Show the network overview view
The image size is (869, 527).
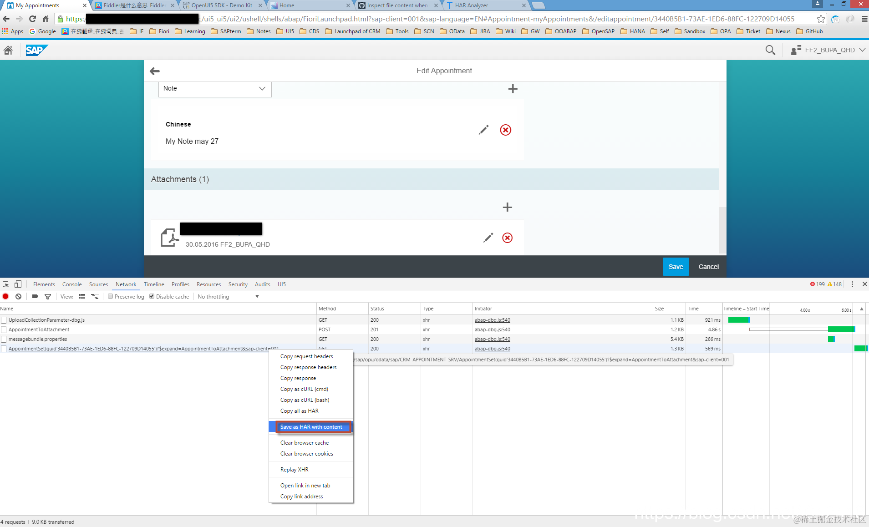click(95, 296)
